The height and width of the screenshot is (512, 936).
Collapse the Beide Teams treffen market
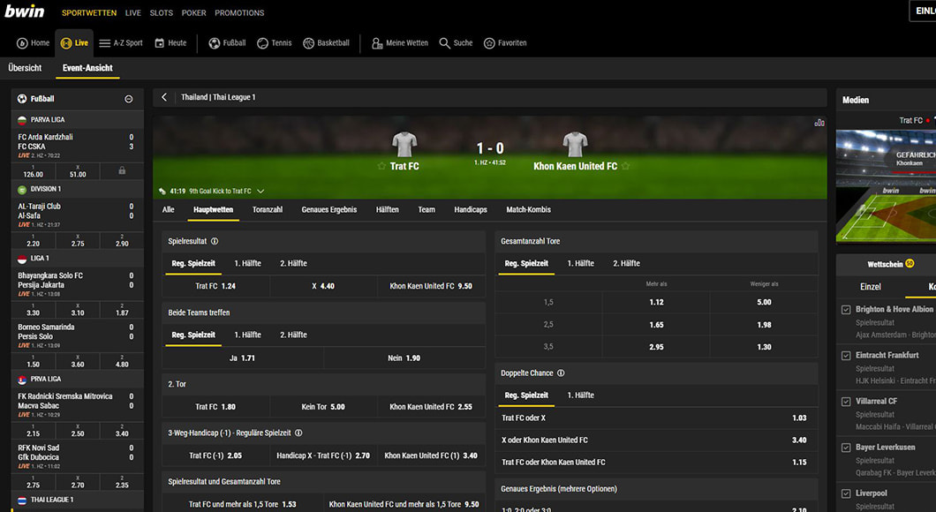pyautogui.click(x=323, y=312)
